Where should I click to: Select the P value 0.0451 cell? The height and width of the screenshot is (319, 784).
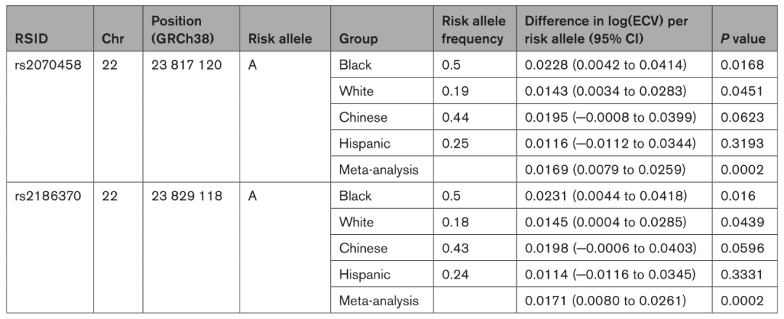(x=742, y=91)
